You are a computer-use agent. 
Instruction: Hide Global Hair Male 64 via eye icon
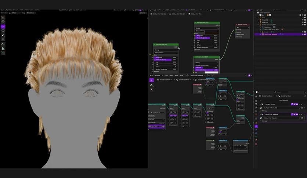pyautogui.click(x=303, y=34)
